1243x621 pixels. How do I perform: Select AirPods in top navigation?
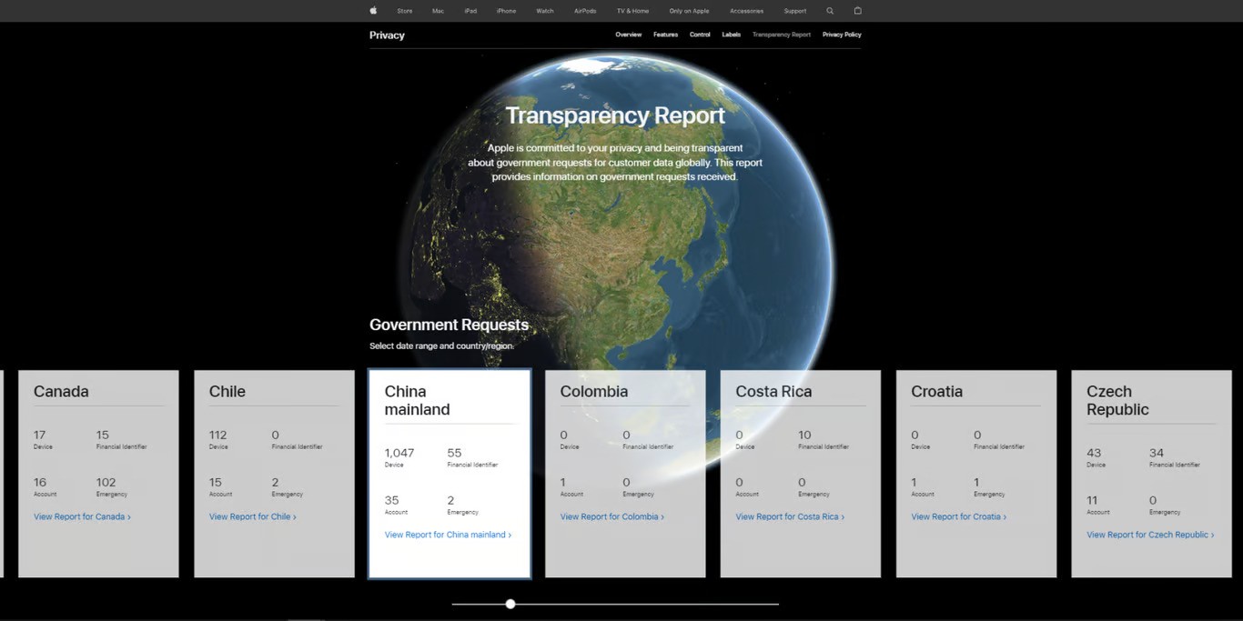point(585,11)
